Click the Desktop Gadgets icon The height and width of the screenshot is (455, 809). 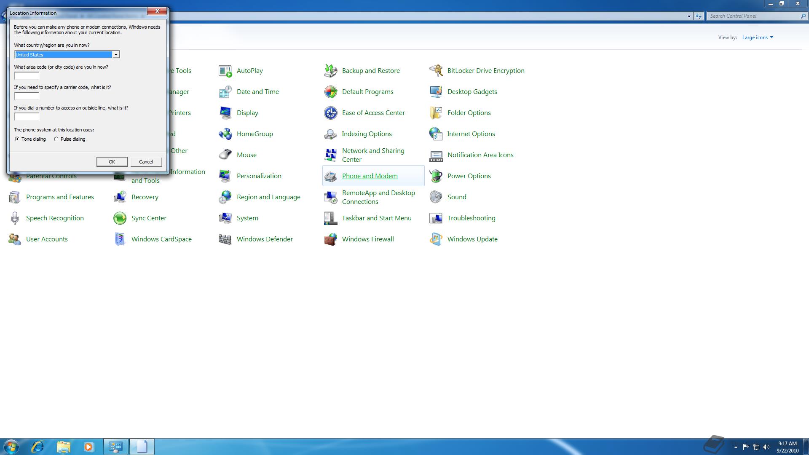(436, 92)
